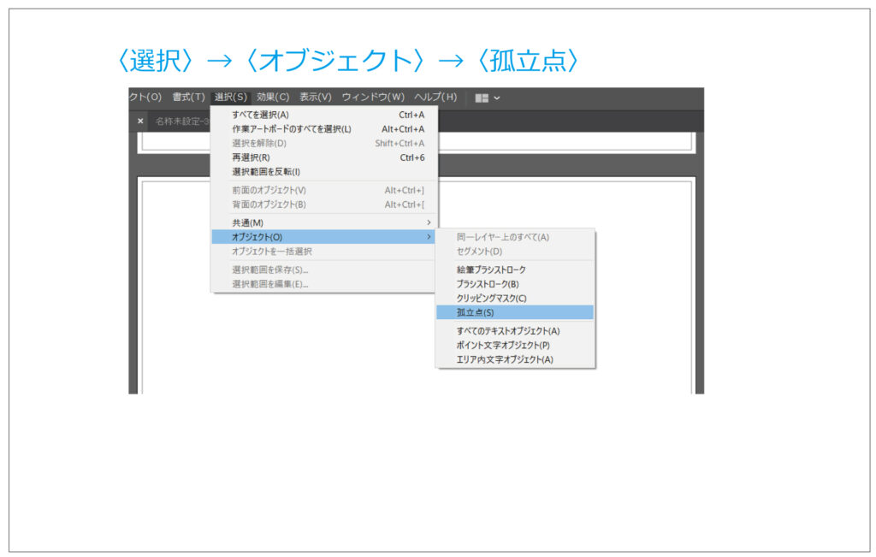
Task: Choose 作業アートボードのすべてを選択(L)
Action: click(324, 129)
